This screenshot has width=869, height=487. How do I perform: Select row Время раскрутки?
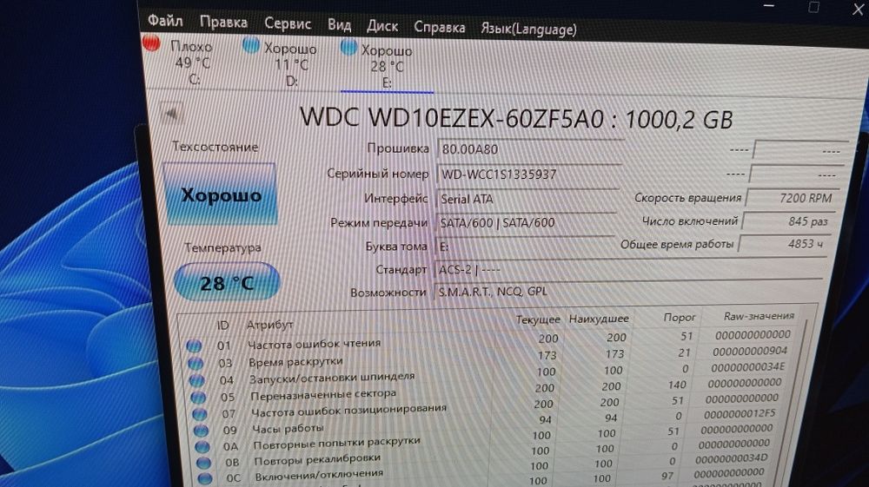(488, 357)
